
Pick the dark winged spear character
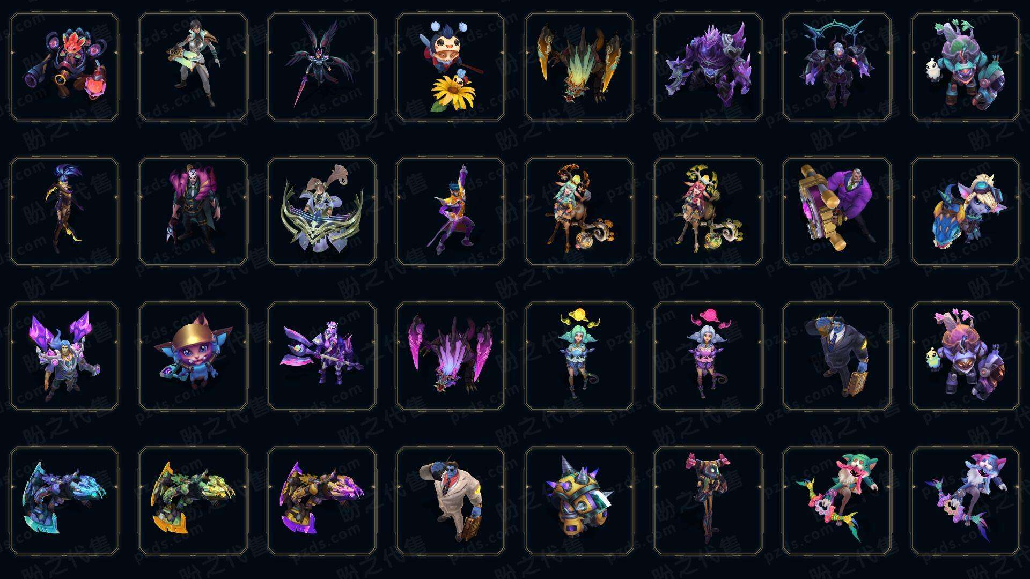tap(322, 67)
